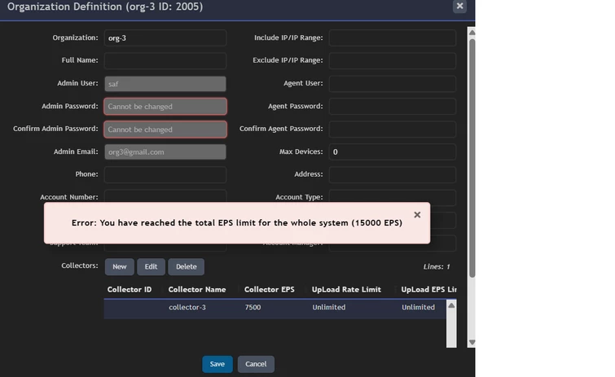This screenshot has height=377, width=615.
Task: Click the Admin User field
Action: tap(165, 84)
